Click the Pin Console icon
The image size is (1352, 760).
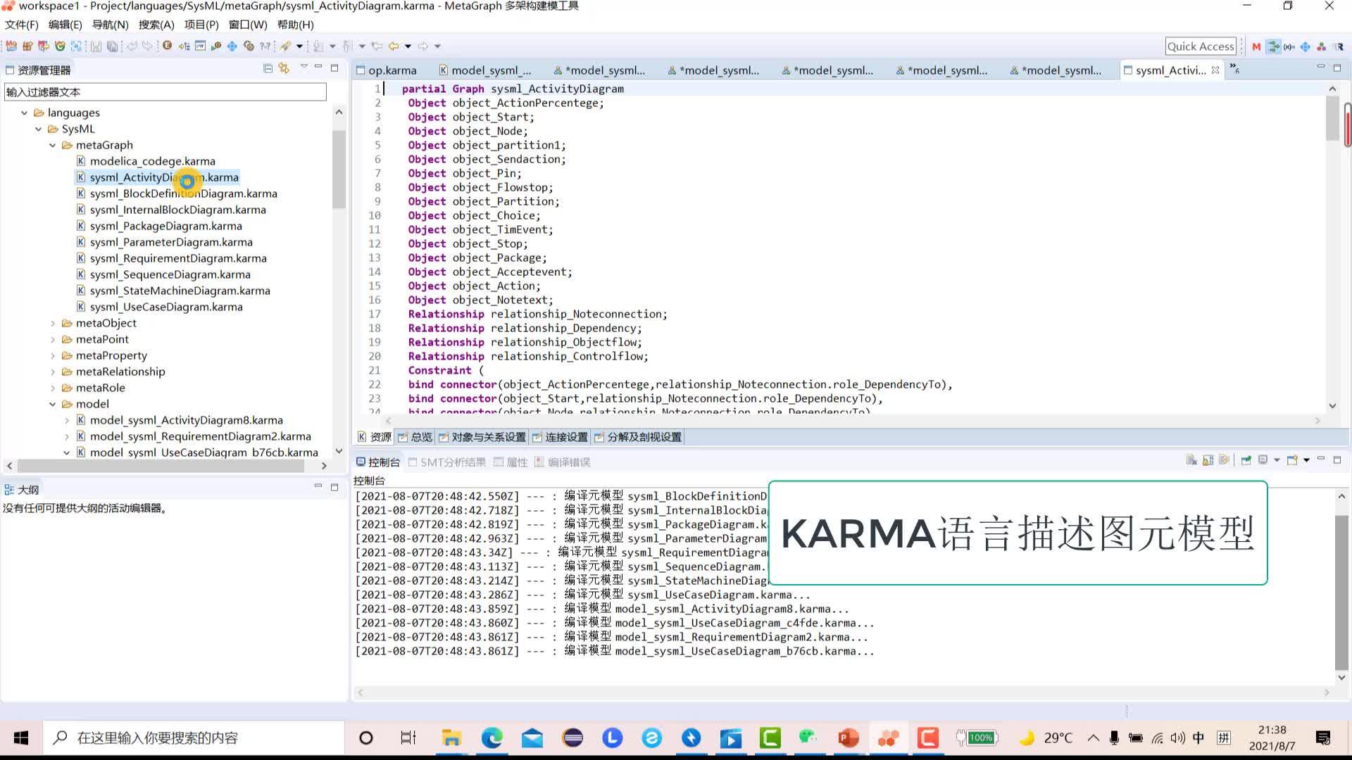coord(1246,460)
